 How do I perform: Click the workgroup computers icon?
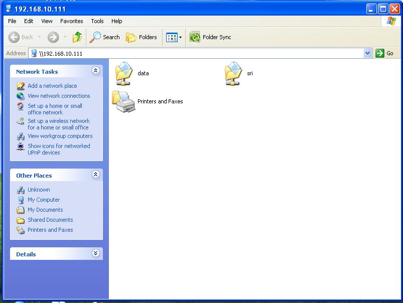click(21, 136)
